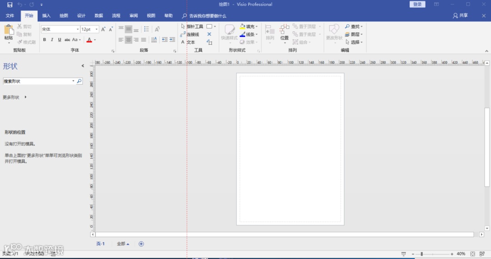491x259 pixels.
Task: Add a new page with plus icon
Action: pyautogui.click(x=141, y=244)
